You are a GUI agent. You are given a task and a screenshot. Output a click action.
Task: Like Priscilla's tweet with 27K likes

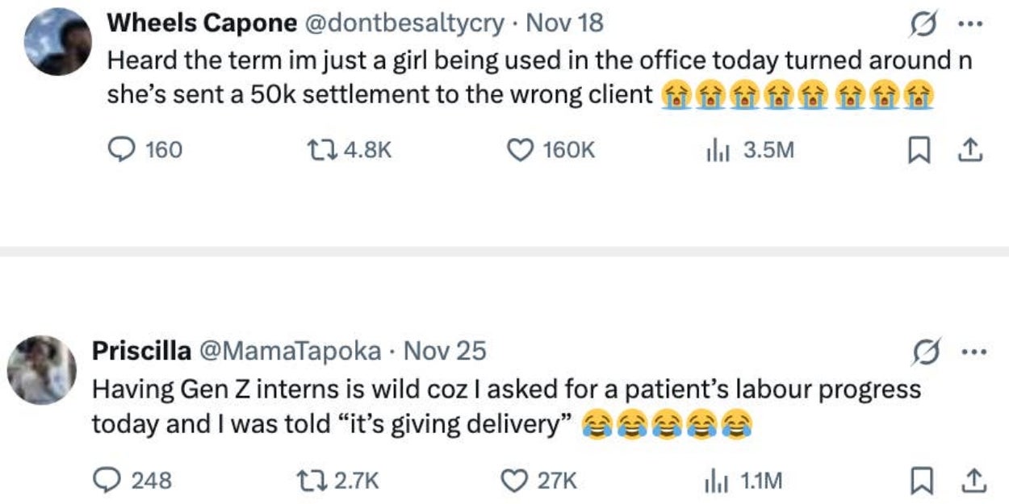click(514, 481)
